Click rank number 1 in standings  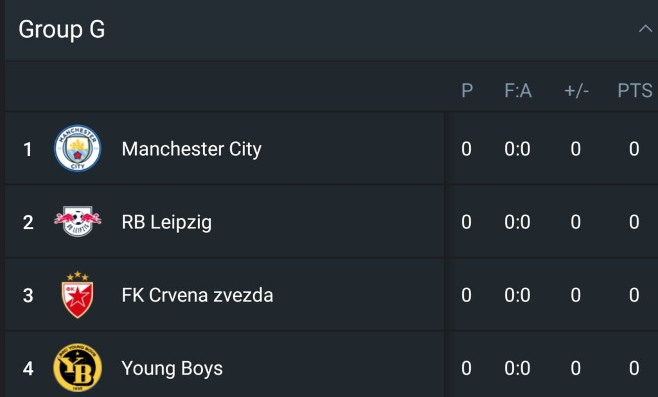click(x=28, y=149)
